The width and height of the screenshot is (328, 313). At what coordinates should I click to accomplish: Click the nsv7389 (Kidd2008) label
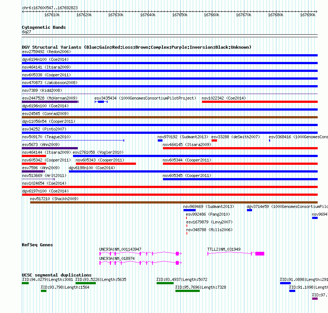pyautogui.click(x=42, y=90)
